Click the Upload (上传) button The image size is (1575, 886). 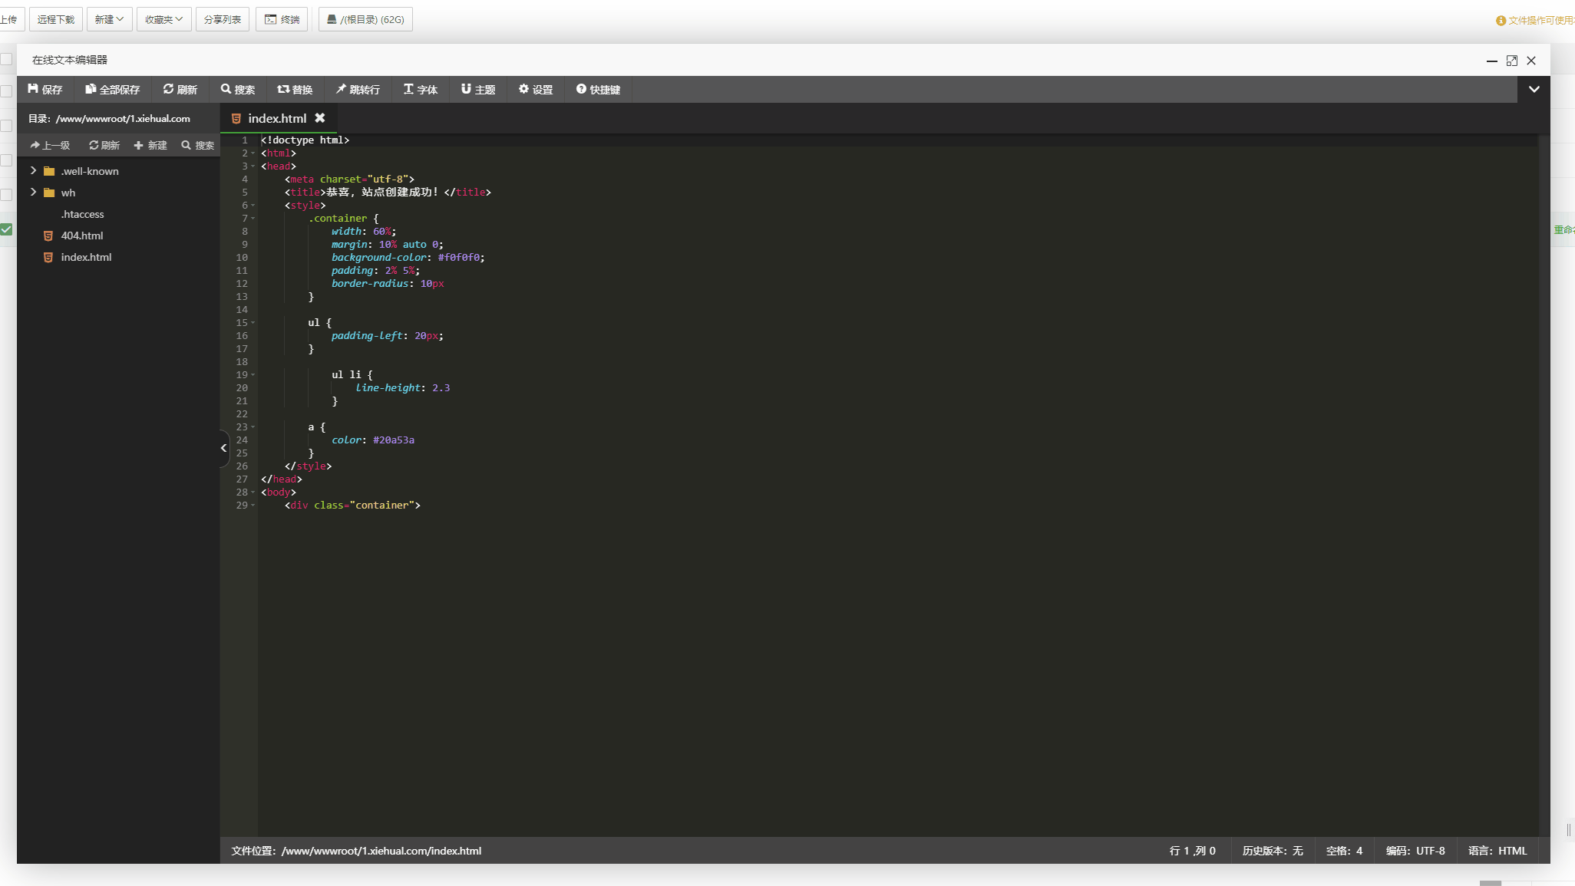point(11,19)
